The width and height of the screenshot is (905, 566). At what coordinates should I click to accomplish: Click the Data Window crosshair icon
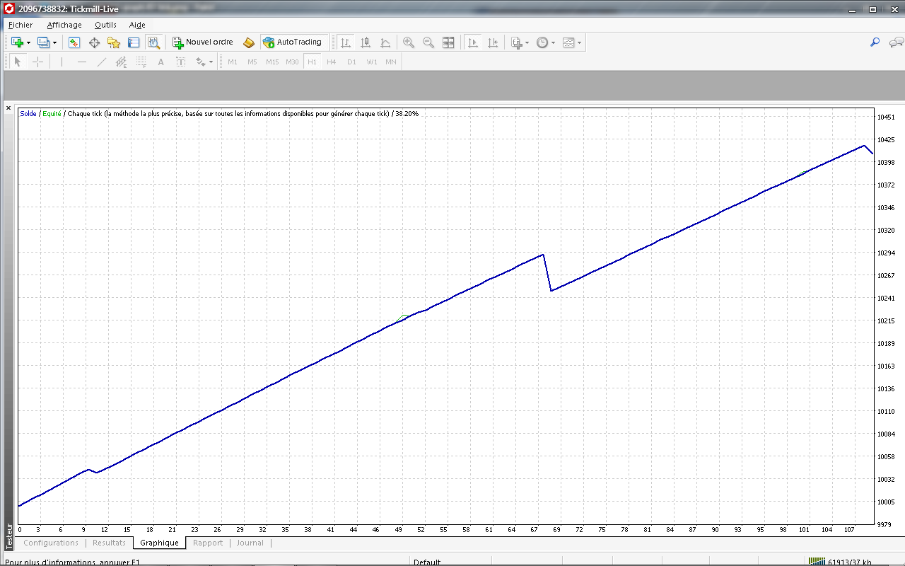94,42
